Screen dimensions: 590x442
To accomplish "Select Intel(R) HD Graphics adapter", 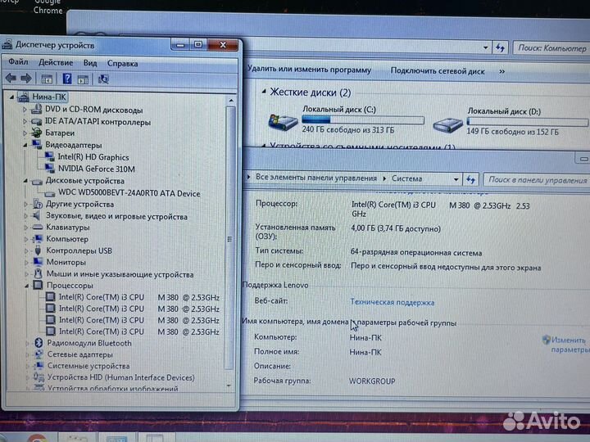I will click(93, 157).
